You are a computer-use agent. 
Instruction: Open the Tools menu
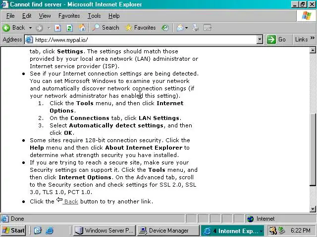[94, 16]
